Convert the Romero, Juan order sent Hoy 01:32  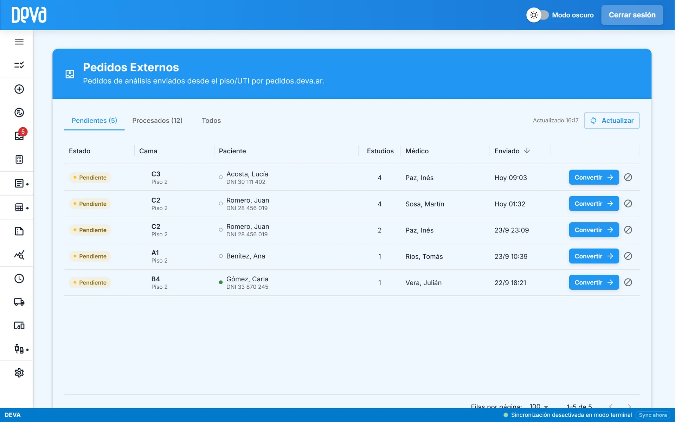pyautogui.click(x=594, y=204)
